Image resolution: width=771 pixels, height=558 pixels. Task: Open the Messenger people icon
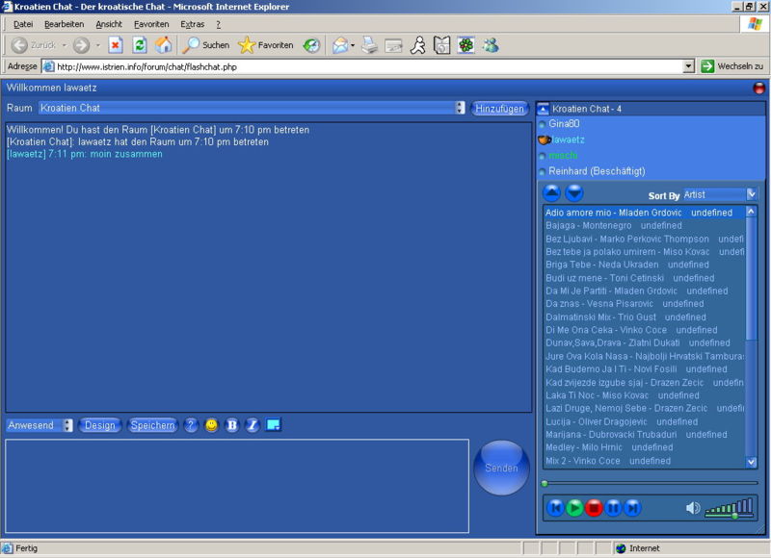point(491,45)
